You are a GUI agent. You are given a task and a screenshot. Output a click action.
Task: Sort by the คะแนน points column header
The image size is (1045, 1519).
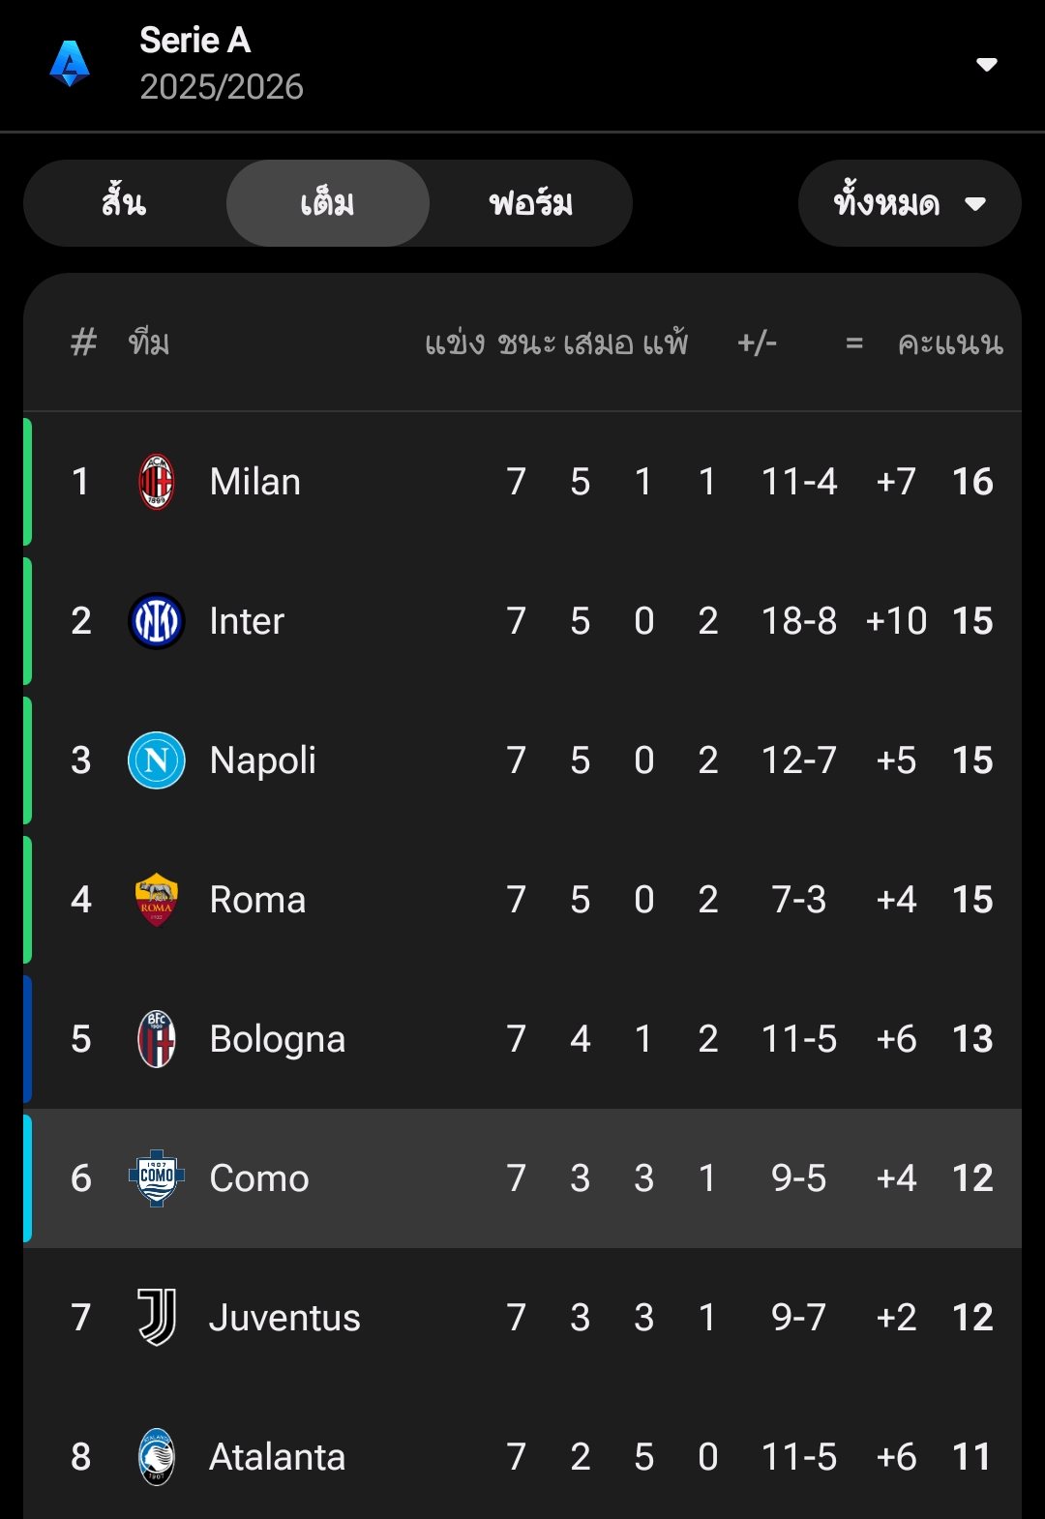[950, 343]
